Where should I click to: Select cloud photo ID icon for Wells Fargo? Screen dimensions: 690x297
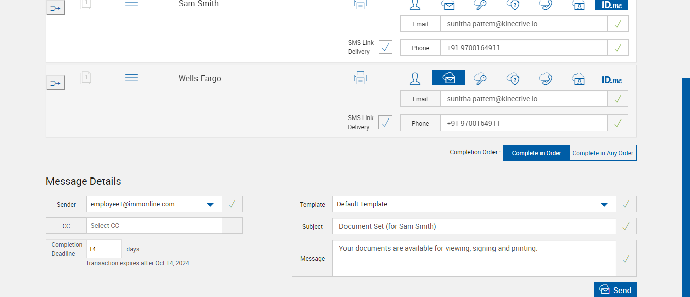tap(578, 79)
